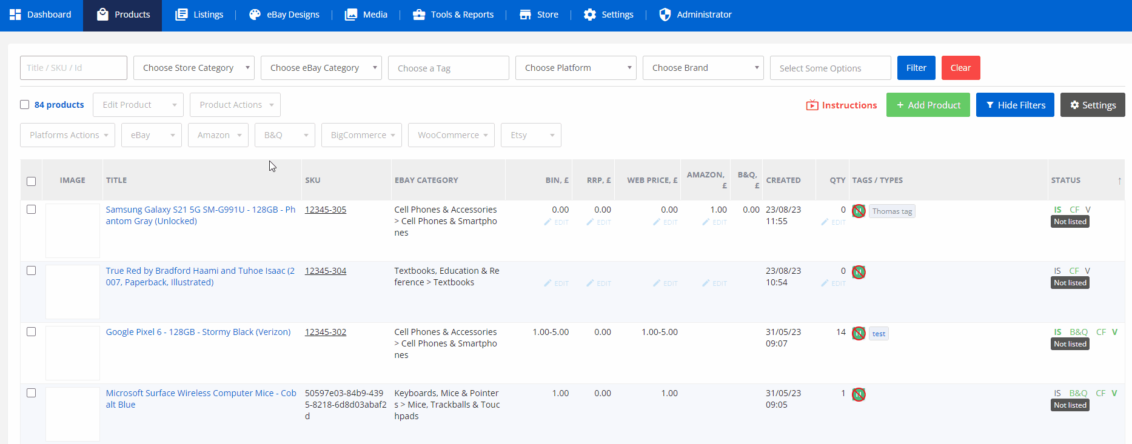Open the Choose Platform dropdown
The height and width of the screenshot is (444, 1132).
coord(576,68)
